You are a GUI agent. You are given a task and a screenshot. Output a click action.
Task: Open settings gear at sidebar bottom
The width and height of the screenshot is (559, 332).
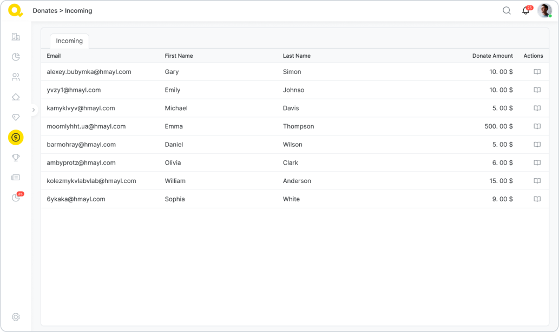(x=16, y=317)
